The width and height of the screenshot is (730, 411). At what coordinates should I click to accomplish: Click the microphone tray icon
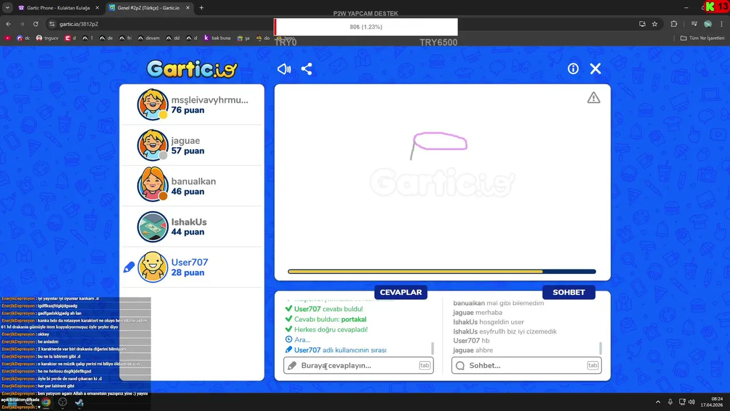point(670,402)
